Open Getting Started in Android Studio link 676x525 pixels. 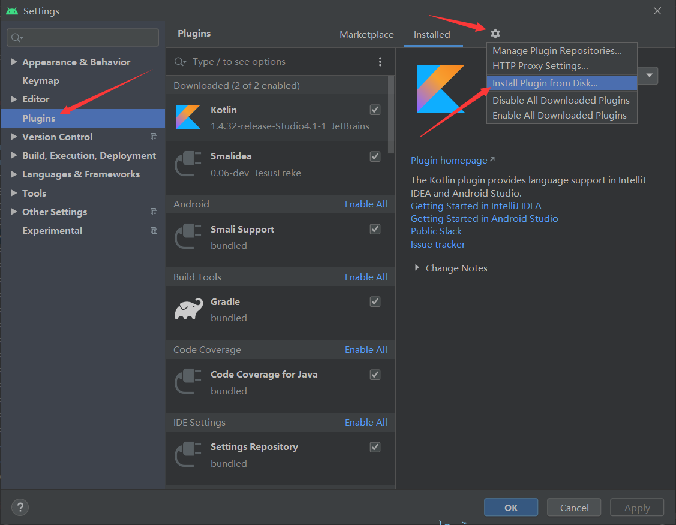pyautogui.click(x=484, y=218)
